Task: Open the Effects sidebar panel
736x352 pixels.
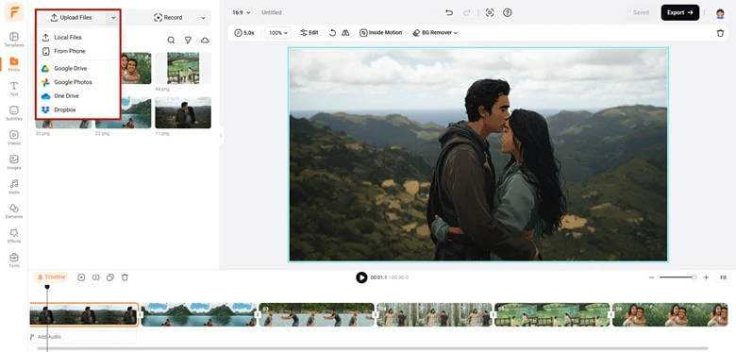Action: [14, 236]
